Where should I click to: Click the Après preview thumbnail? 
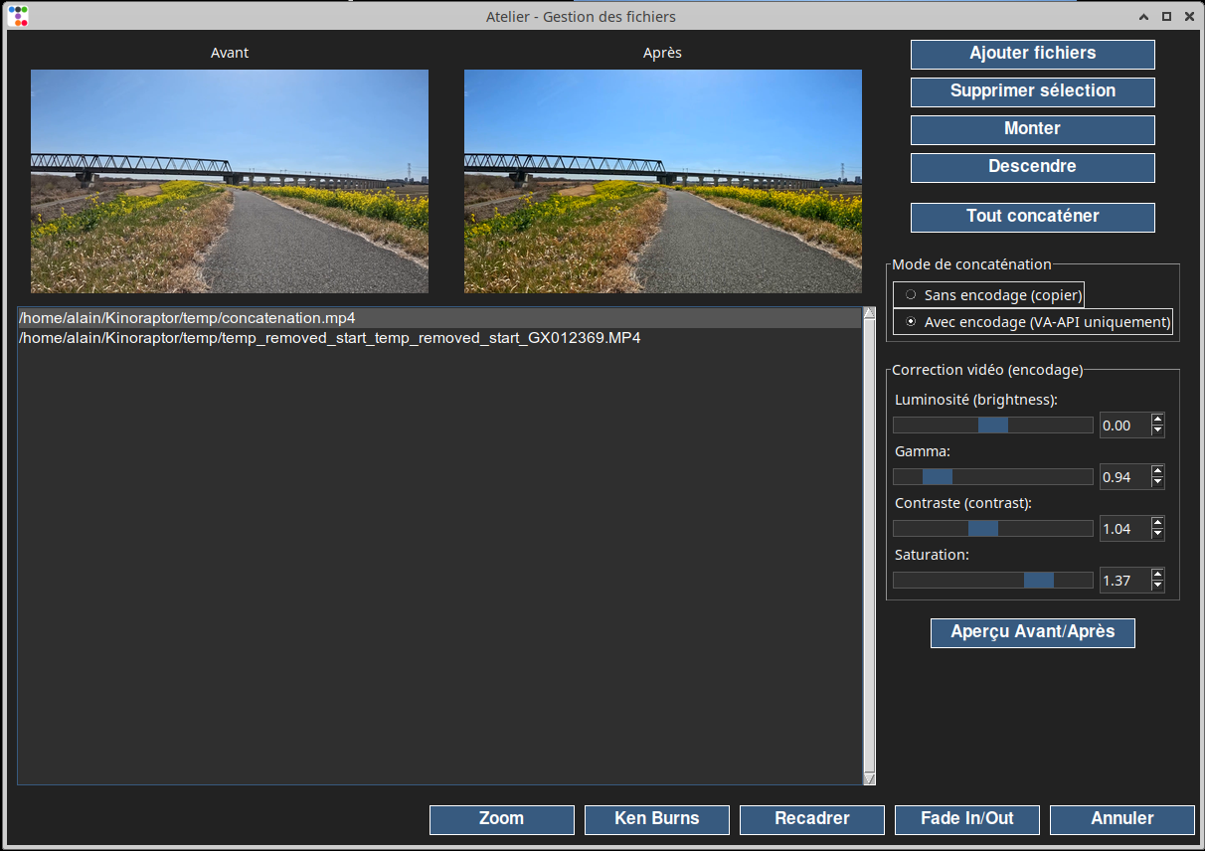(662, 181)
